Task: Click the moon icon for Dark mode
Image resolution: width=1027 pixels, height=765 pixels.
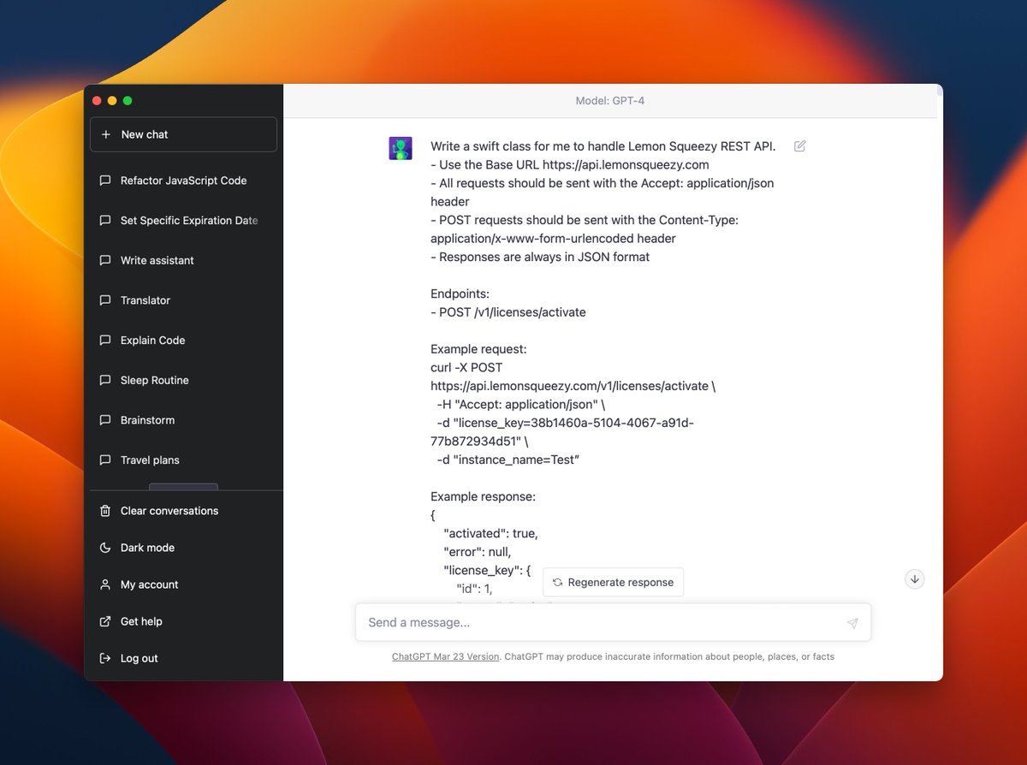Action: [x=105, y=548]
